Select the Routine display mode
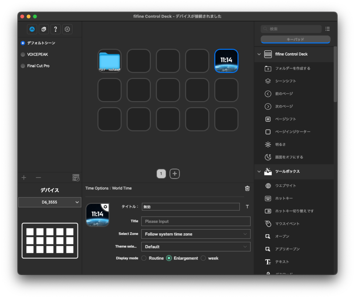Screen dimensions: 355x298 pos(144,258)
